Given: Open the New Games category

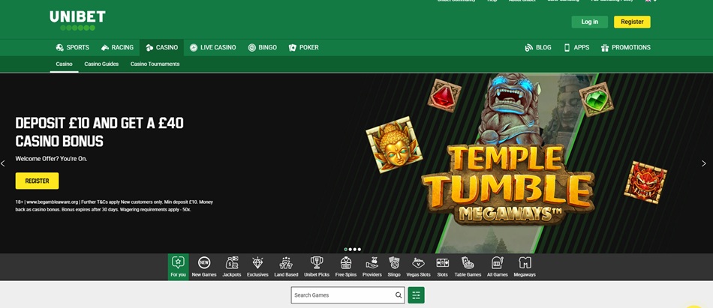Looking at the screenshot, I should 204,267.
